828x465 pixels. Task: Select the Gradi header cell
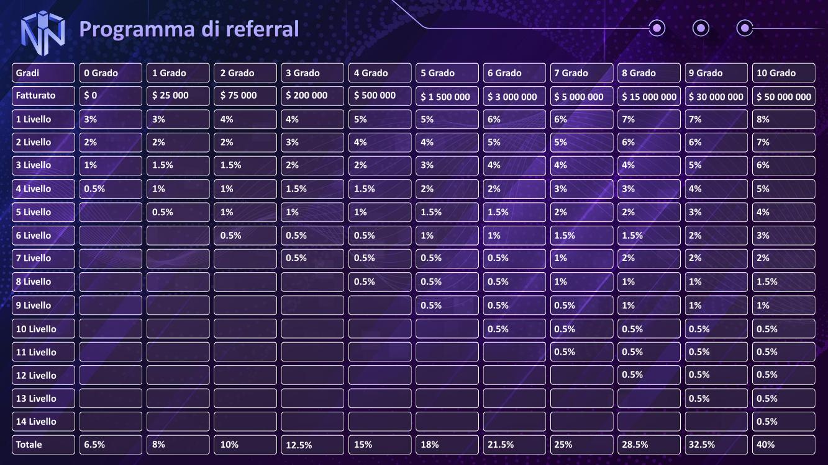[43, 73]
